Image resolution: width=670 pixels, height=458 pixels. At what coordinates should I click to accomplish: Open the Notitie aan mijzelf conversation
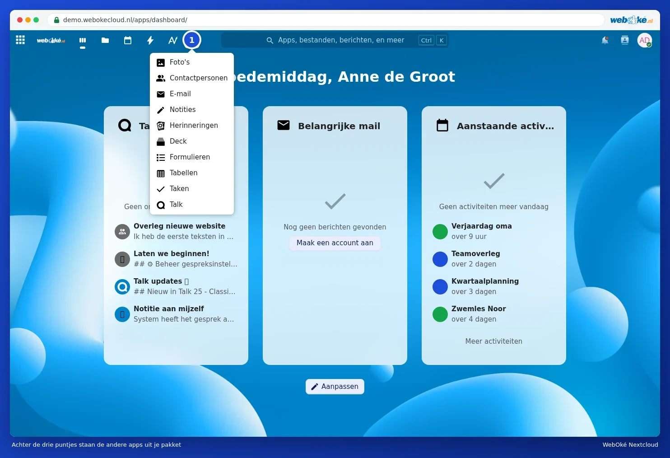click(x=176, y=314)
